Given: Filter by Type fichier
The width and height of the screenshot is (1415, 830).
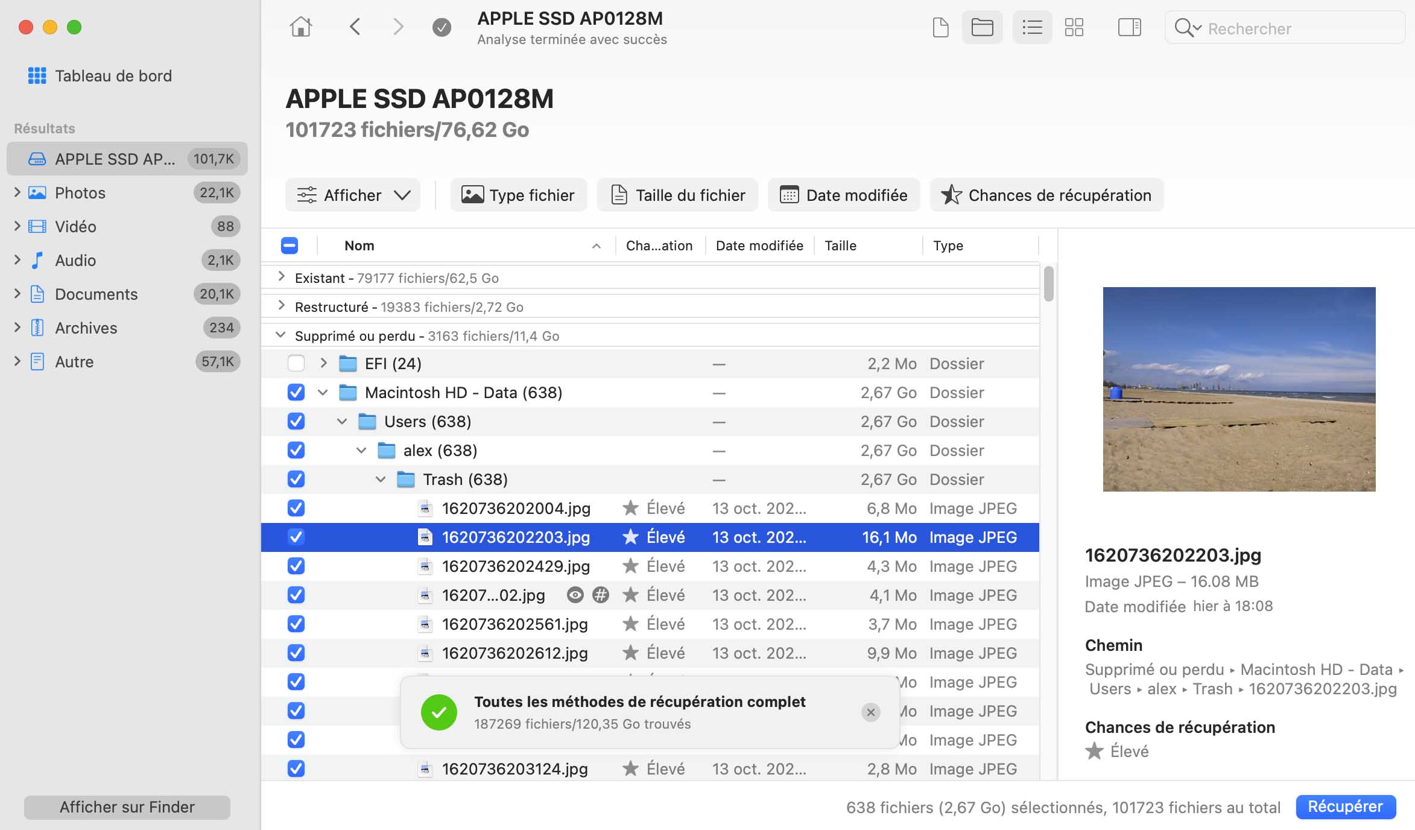Looking at the screenshot, I should tap(519, 195).
